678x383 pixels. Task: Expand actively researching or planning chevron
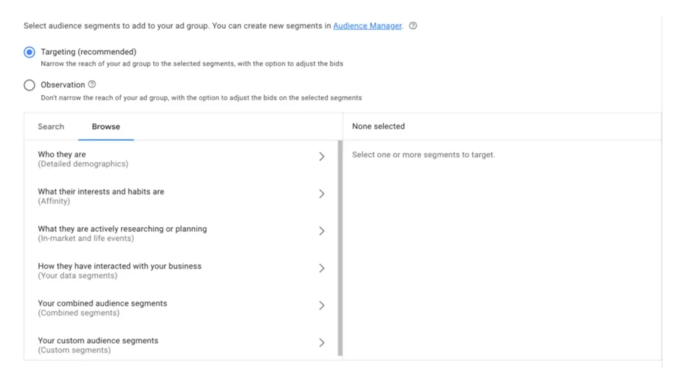[322, 231]
